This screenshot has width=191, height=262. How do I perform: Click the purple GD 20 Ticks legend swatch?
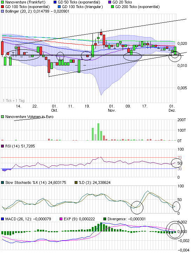(110, 2)
